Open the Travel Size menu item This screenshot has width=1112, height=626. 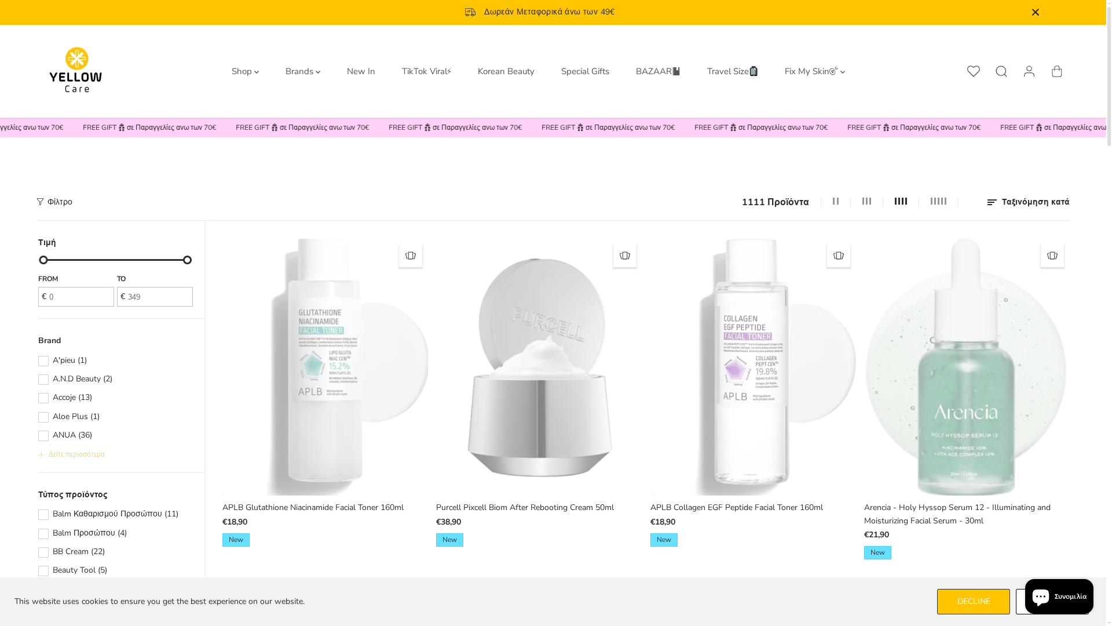[732, 71]
